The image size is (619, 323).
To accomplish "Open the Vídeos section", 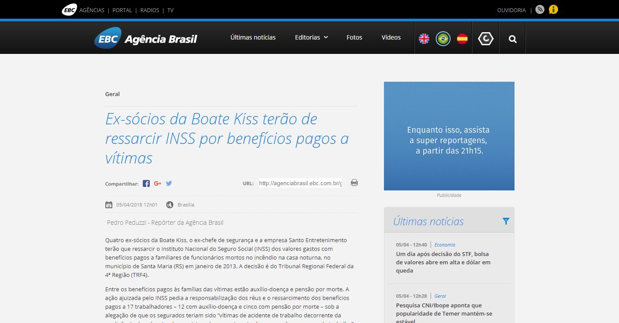I will [391, 37].
